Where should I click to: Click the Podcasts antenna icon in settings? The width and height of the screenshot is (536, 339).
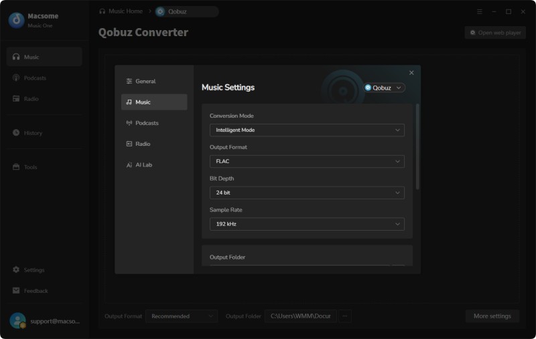129,123
